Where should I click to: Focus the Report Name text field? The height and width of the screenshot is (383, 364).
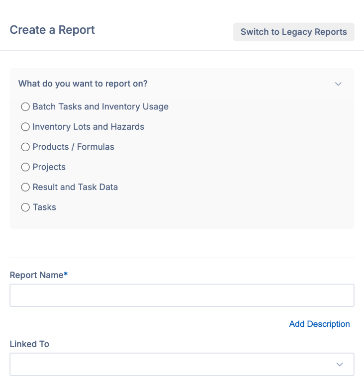182,295
